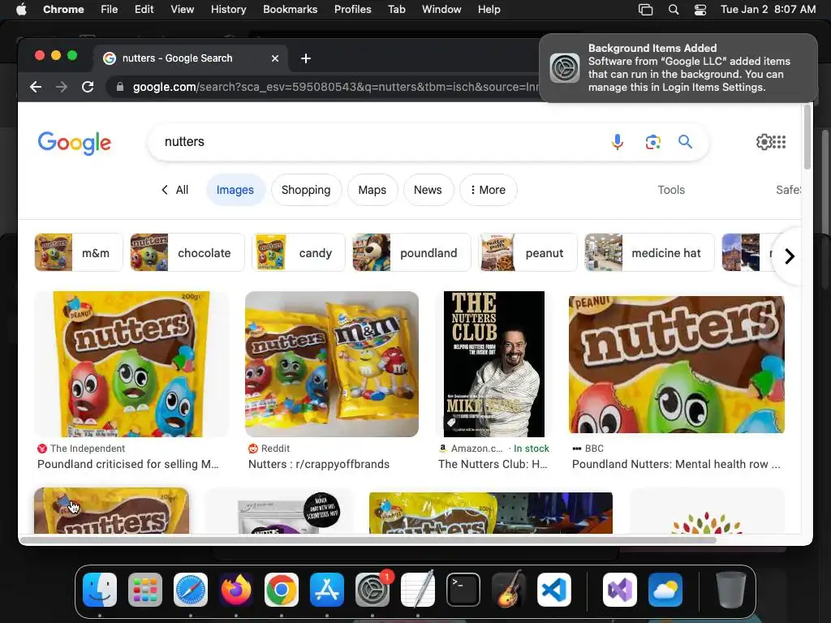Open the Bookmarks menu
831x623 pixels.
click(291, 10)
